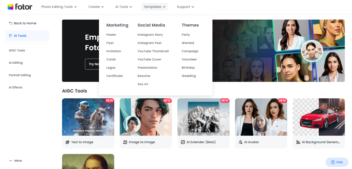Expand the Support dropdown menu

pos(185,7)
